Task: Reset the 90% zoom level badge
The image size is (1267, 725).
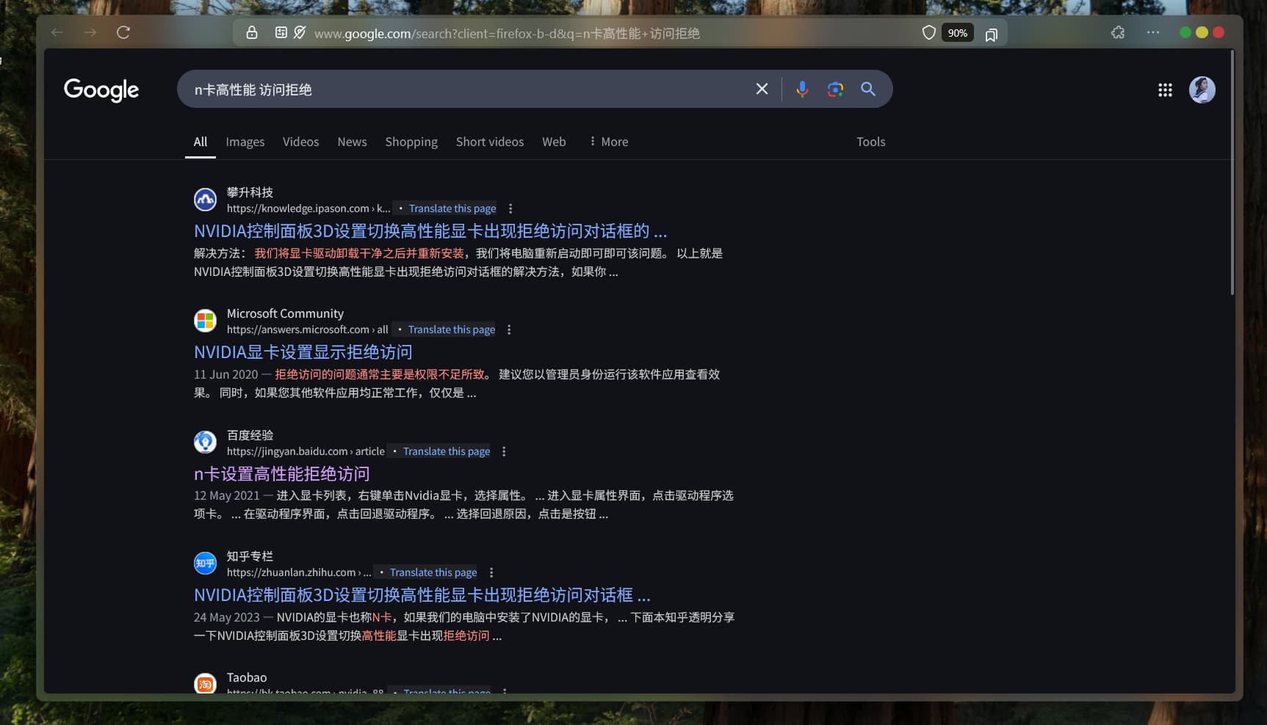Action: pyautogui.click(x=957, y=33)
